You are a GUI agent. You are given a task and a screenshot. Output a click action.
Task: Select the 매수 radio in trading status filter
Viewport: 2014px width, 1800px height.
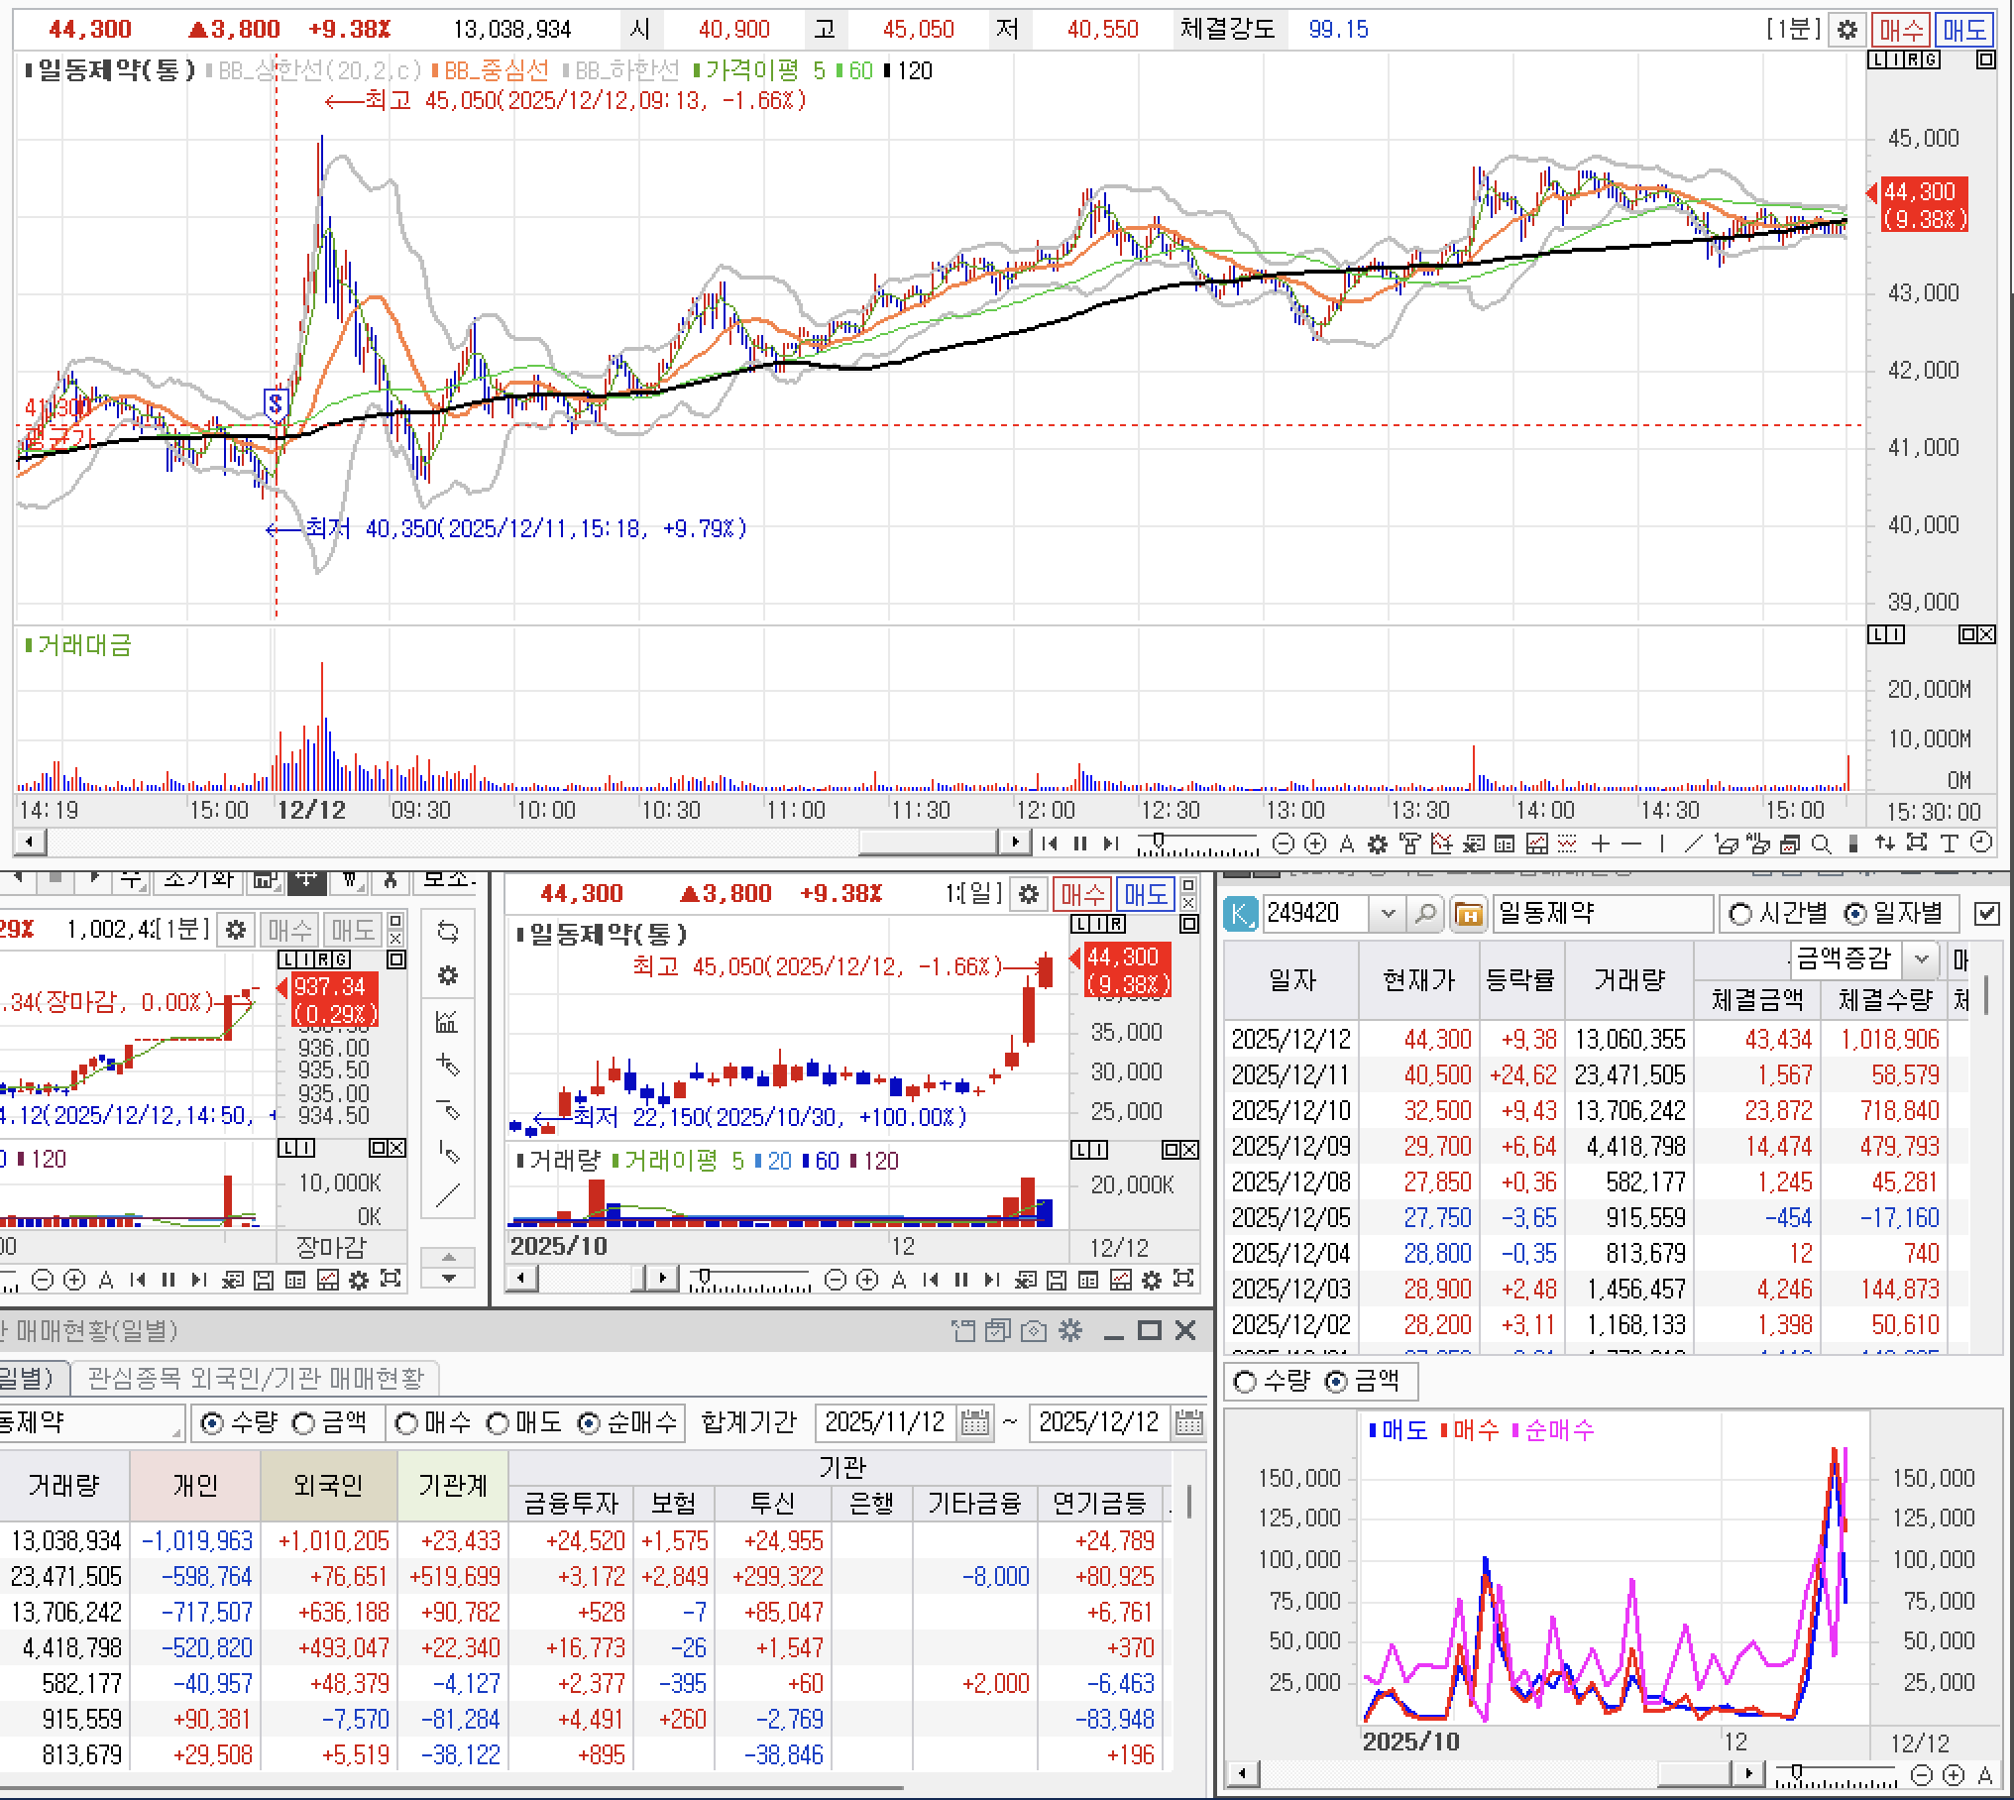click(x=406, y=1423)
